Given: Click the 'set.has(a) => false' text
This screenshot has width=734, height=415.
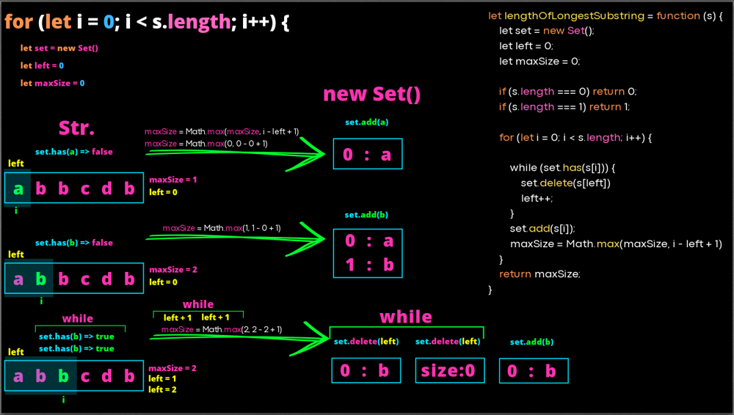Looking at the screenshot, I should (x=74, y=152).
